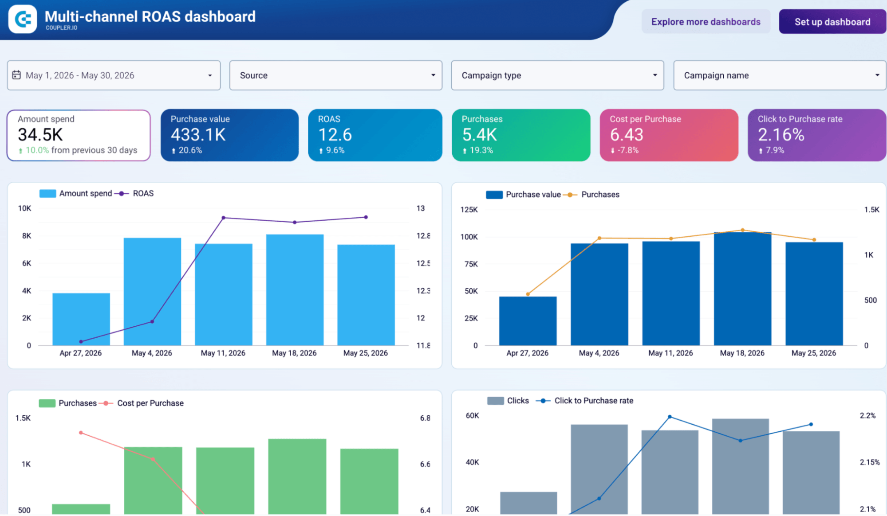This screenshot has height=516, width=887.
Task: Open the date range dropdown arrow
Action: coord(210,75)
